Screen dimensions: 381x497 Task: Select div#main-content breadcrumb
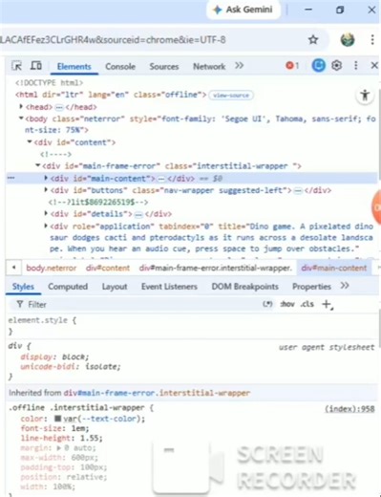334,268
